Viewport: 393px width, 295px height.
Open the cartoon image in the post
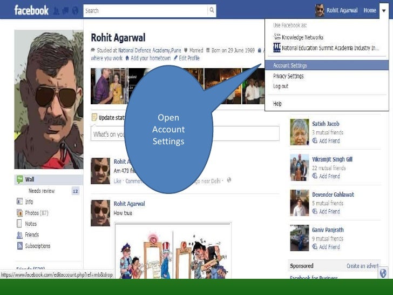pyautogui.click(x=173, y=251)
